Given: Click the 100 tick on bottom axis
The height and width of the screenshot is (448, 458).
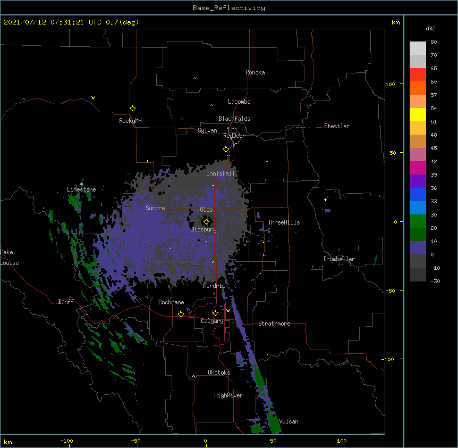Looking at the screenshot, I should pos(342,441).
